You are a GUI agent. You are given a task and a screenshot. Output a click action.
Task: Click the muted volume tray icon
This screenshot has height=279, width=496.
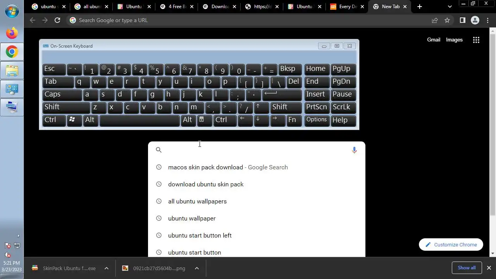(7, 255)
